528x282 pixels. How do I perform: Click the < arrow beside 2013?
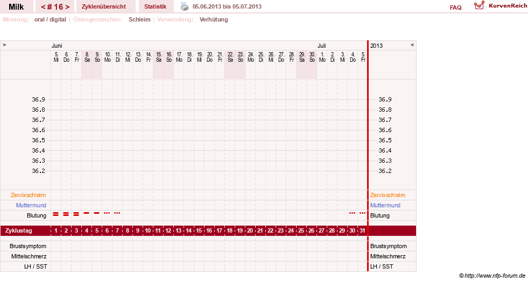(x=412, y=45)
